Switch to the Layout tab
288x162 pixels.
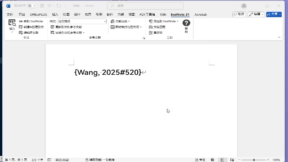pos(88,14)
